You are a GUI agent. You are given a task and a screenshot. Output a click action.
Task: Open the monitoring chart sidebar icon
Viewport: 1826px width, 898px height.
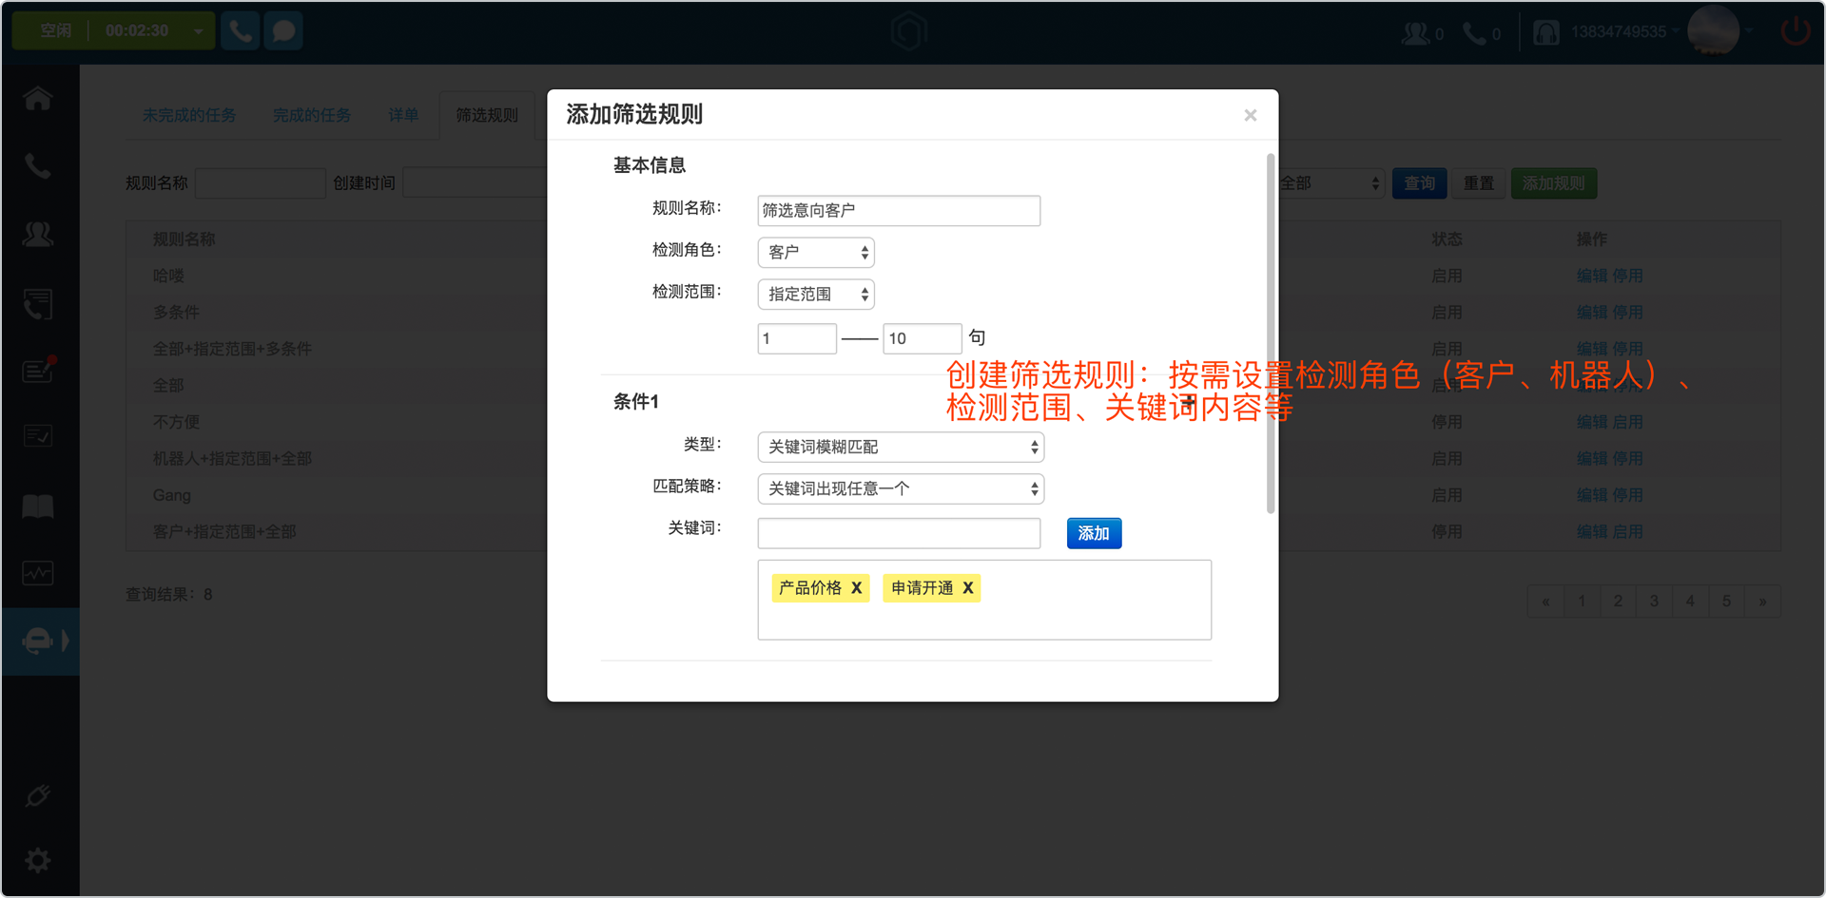click(x=38, y=573)
